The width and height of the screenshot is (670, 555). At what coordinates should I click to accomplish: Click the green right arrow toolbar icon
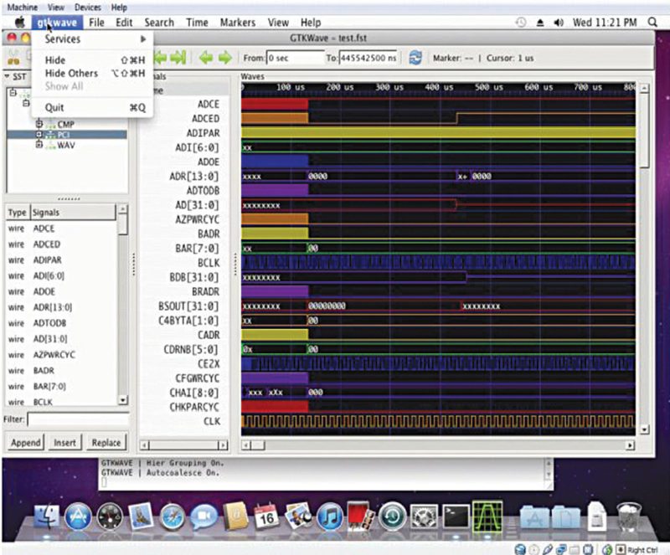(224, 58)
